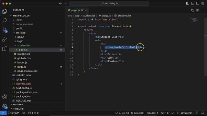
Task: Close the page.js editor tab
Action: [x=85, y=10]
